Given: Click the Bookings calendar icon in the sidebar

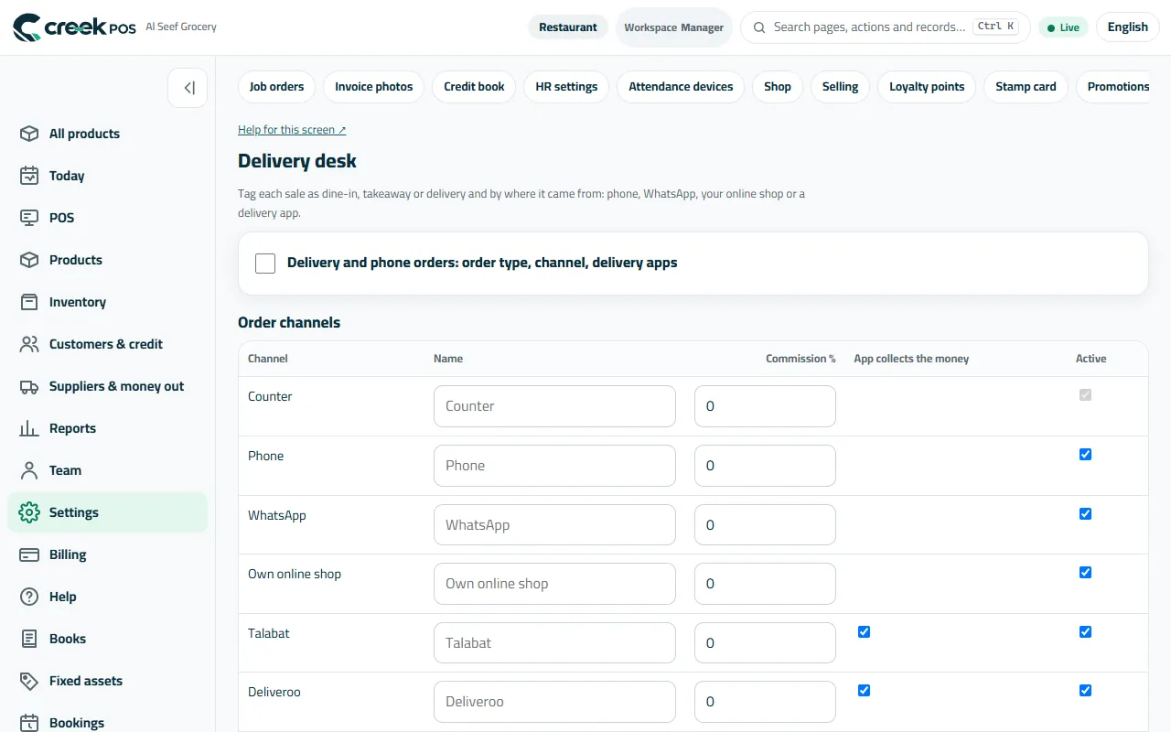Looking at the screenshot, I should click(29, 723).
